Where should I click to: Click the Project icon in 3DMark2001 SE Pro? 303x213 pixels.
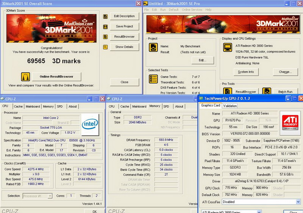click(x=153, y=47)
